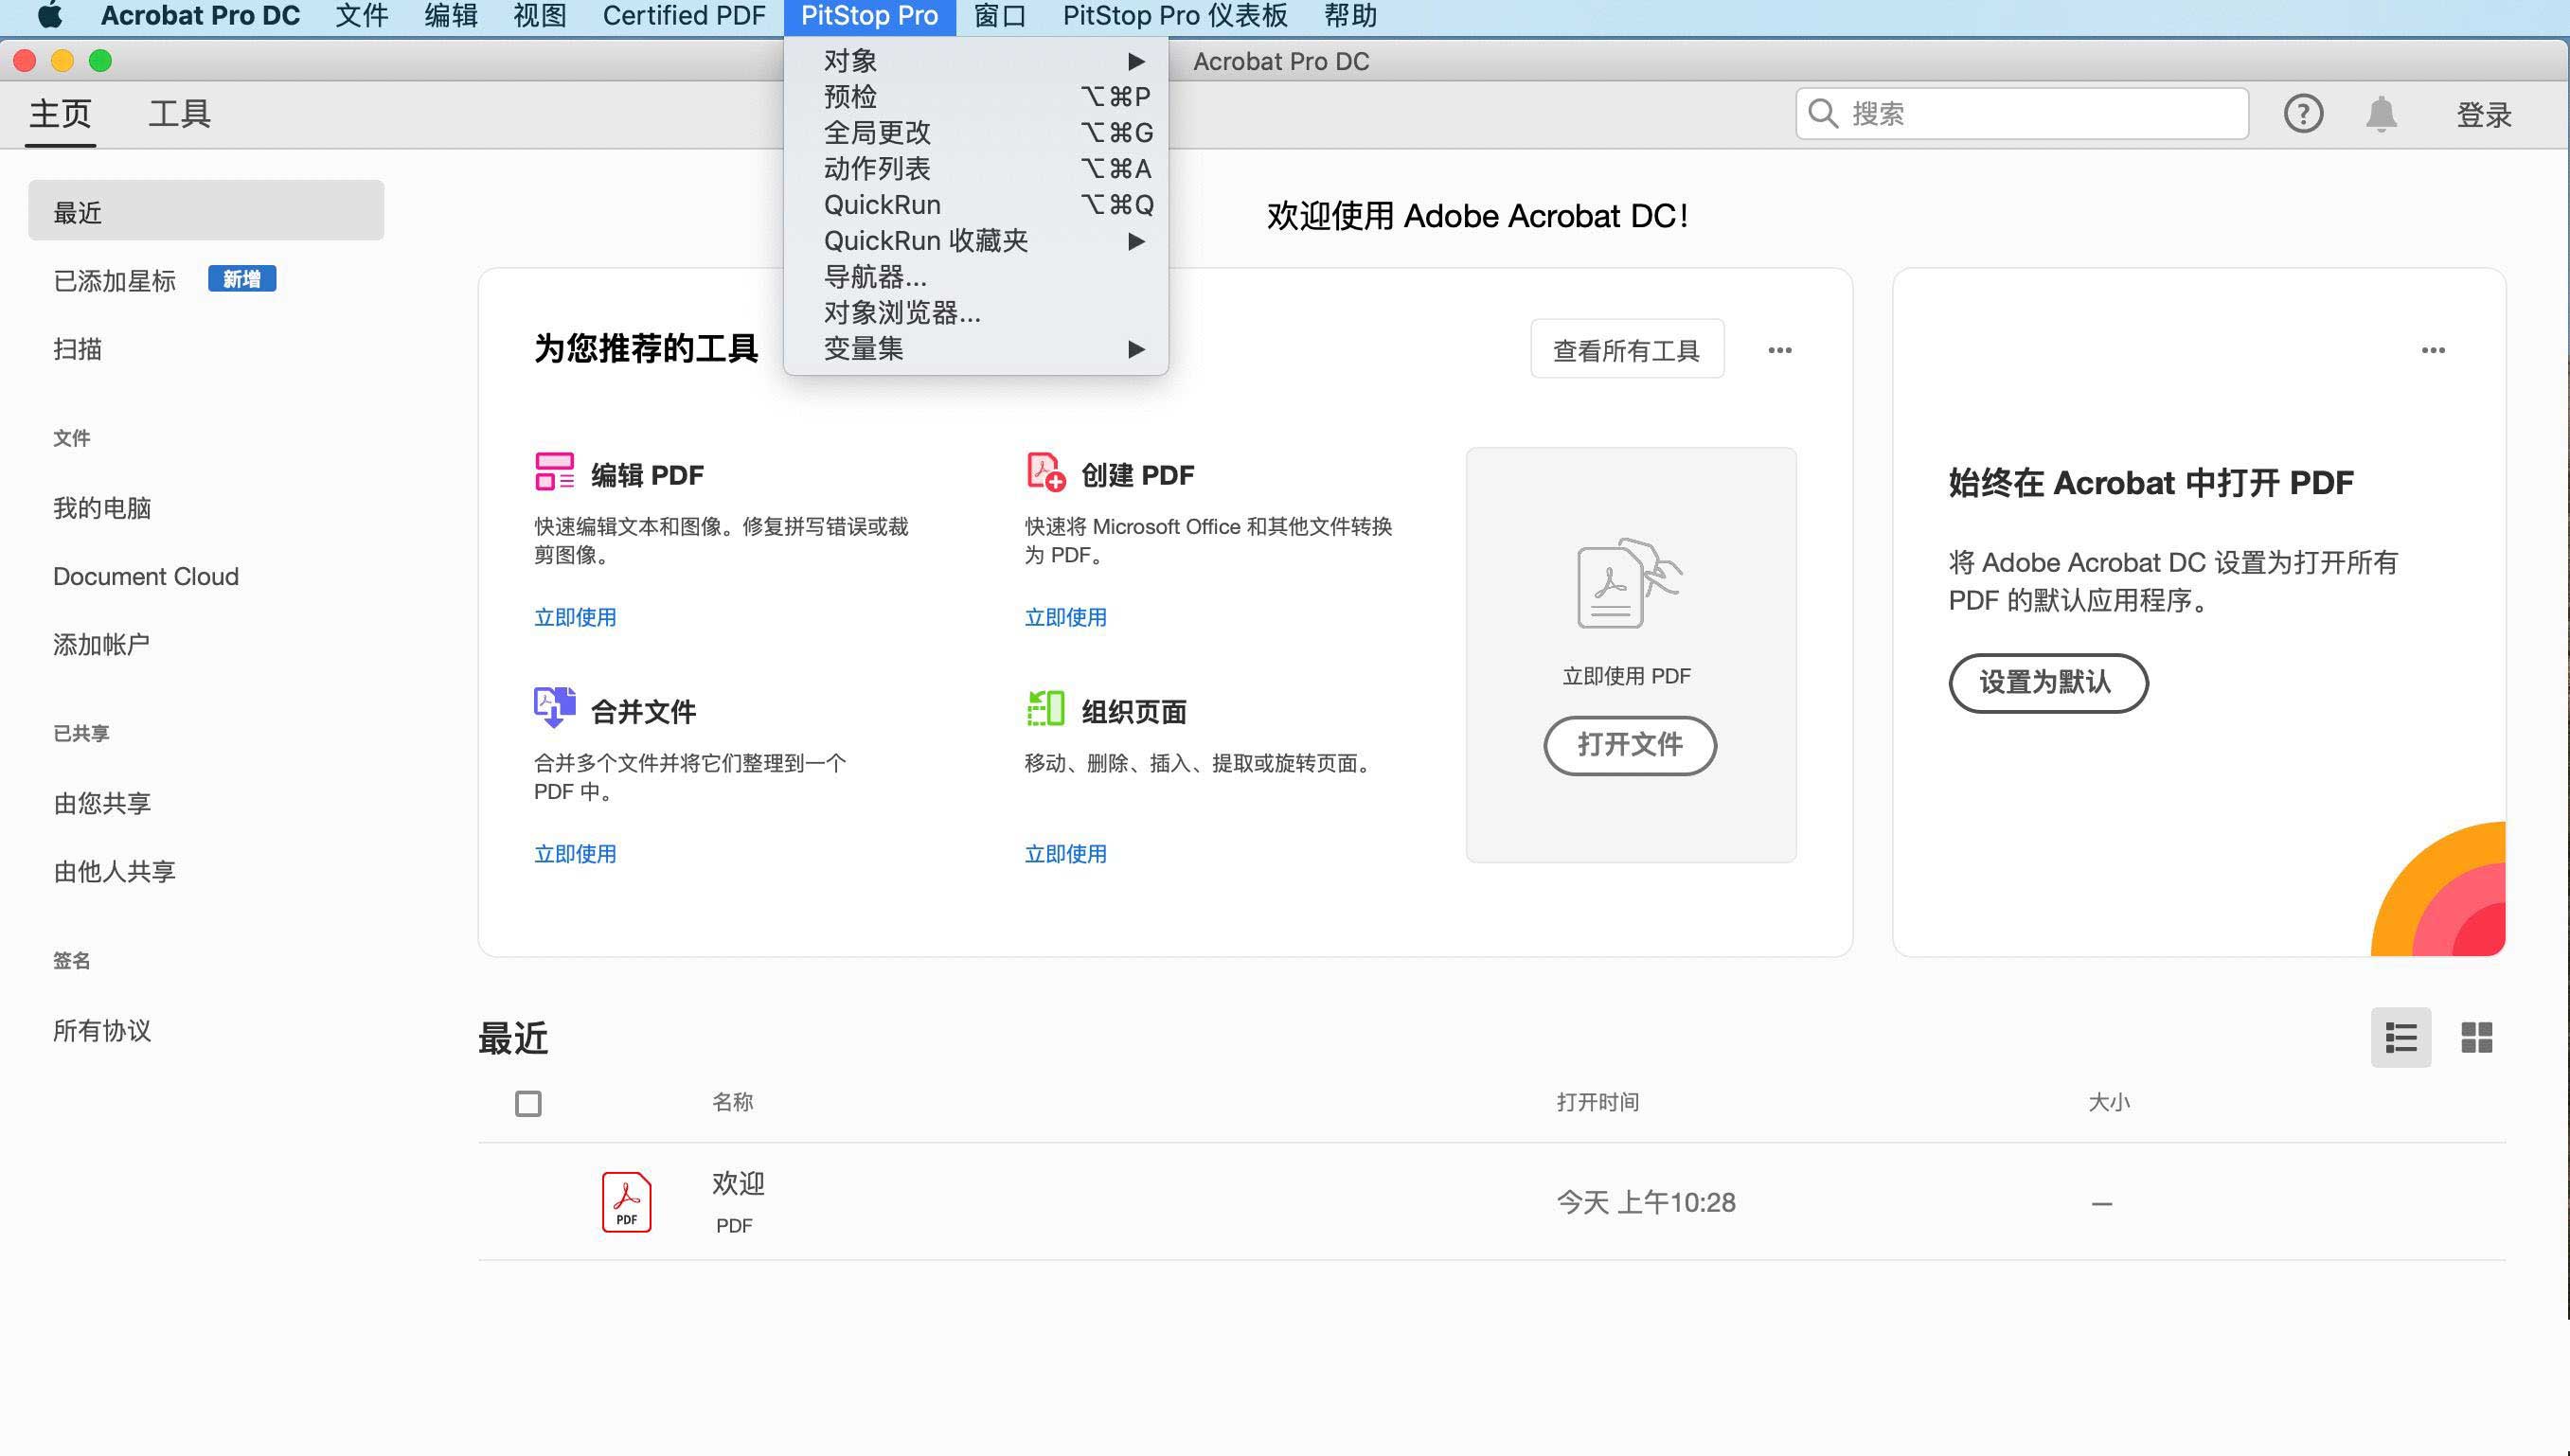
Task: Select 已添加星标 in the sidebar
Action: (x=115, y=281)
